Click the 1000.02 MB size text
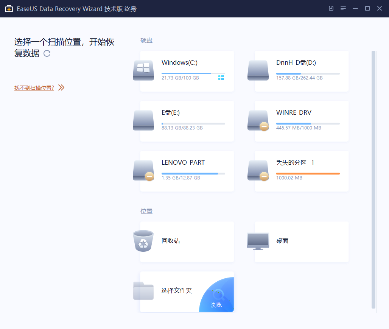The height and width of the screenshot is (329, 389). (289, 178)
